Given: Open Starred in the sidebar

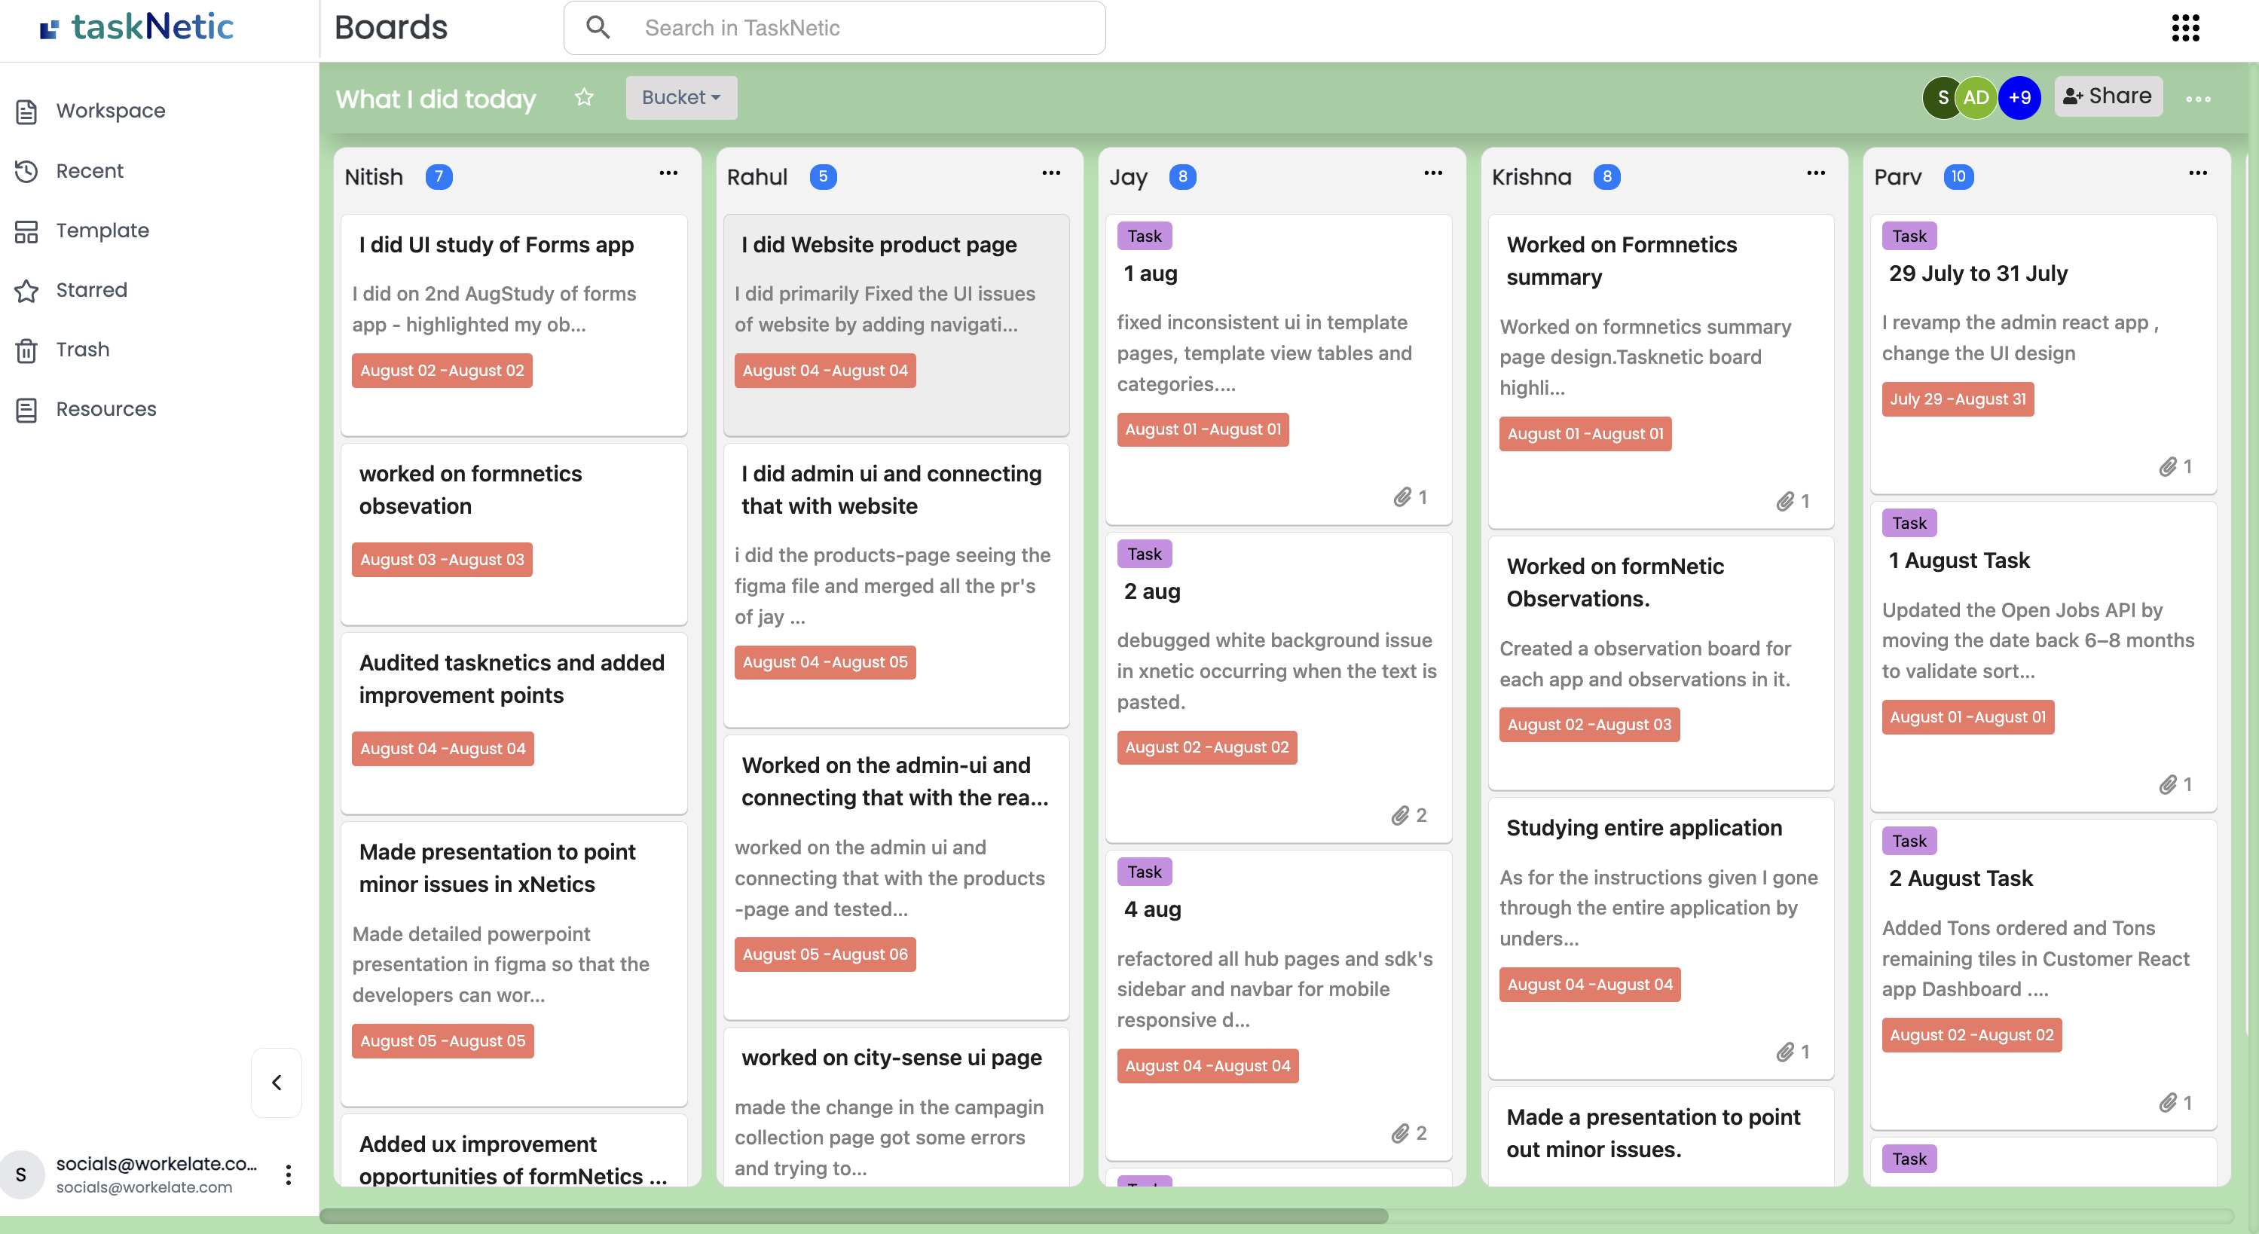Looking at the screenshot, I should [x=91, y=290].
